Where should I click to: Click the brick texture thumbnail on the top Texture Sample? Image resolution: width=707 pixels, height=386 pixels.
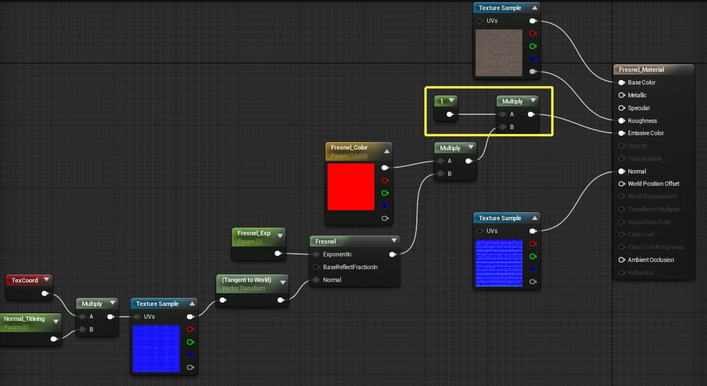(498, 52)
